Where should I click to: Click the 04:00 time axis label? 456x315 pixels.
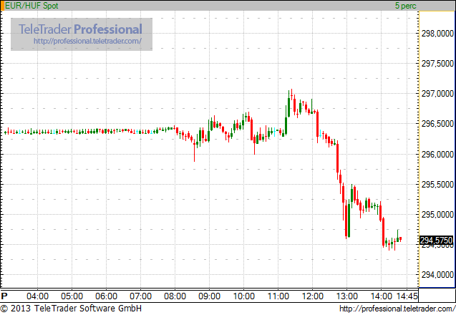pyautogui.click(x=37, y=296)
